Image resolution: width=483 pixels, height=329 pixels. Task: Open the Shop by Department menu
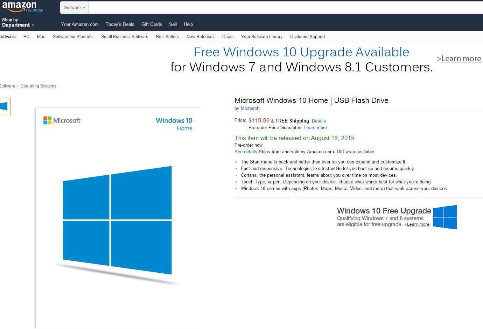tap(16, 22)
